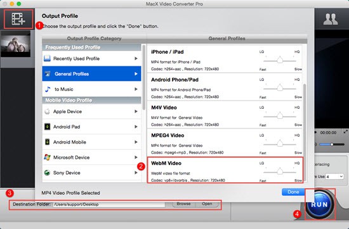
Task: Click the Android Pad icon
Action: (x=47, y=127)
